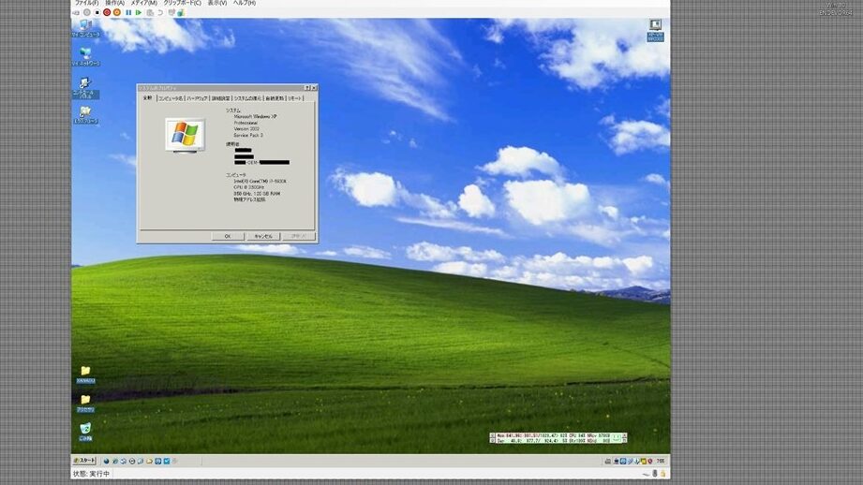Open the 操作 menu

click(115, 3)
